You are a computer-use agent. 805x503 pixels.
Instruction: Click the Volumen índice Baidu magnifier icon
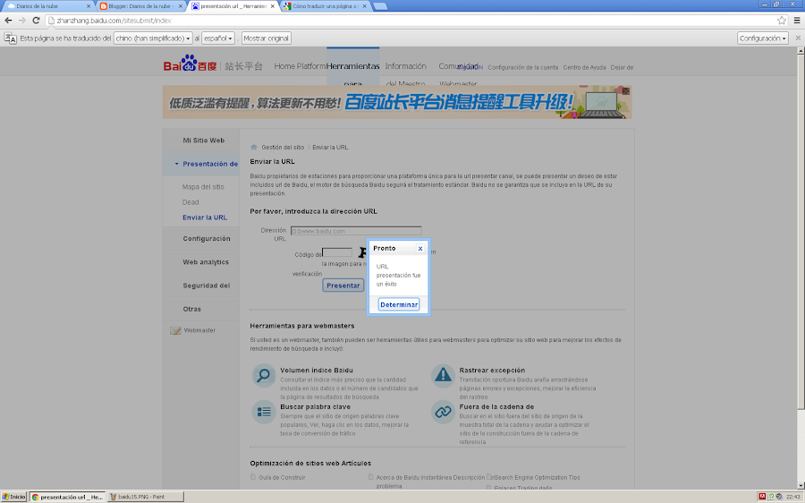264,375
